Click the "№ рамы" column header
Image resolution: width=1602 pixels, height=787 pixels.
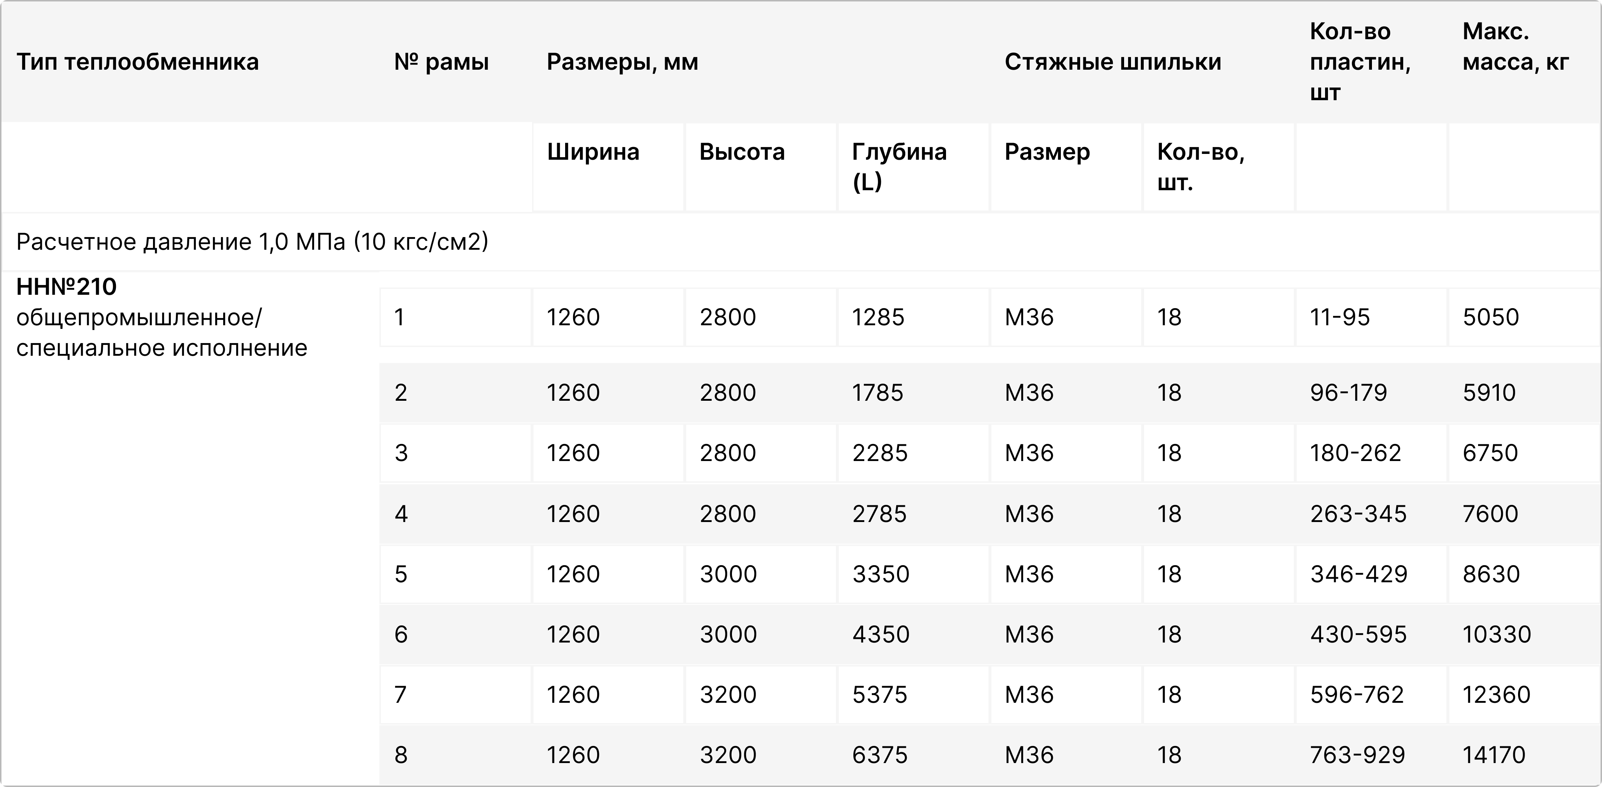click(x=442, y=62)
